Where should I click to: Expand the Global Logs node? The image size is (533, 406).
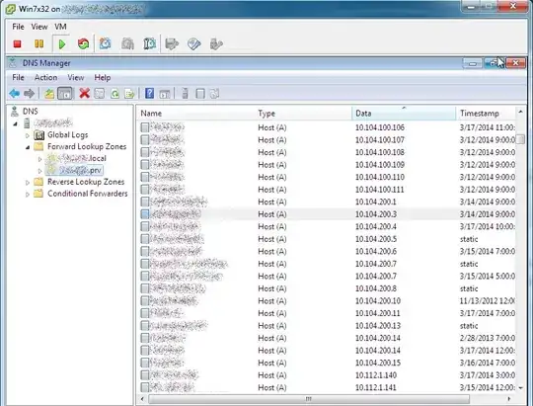click(x=28, y=135)
